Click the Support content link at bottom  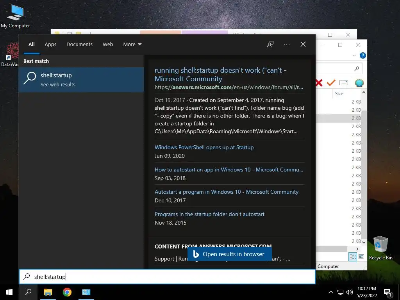(x=222, y=259)
